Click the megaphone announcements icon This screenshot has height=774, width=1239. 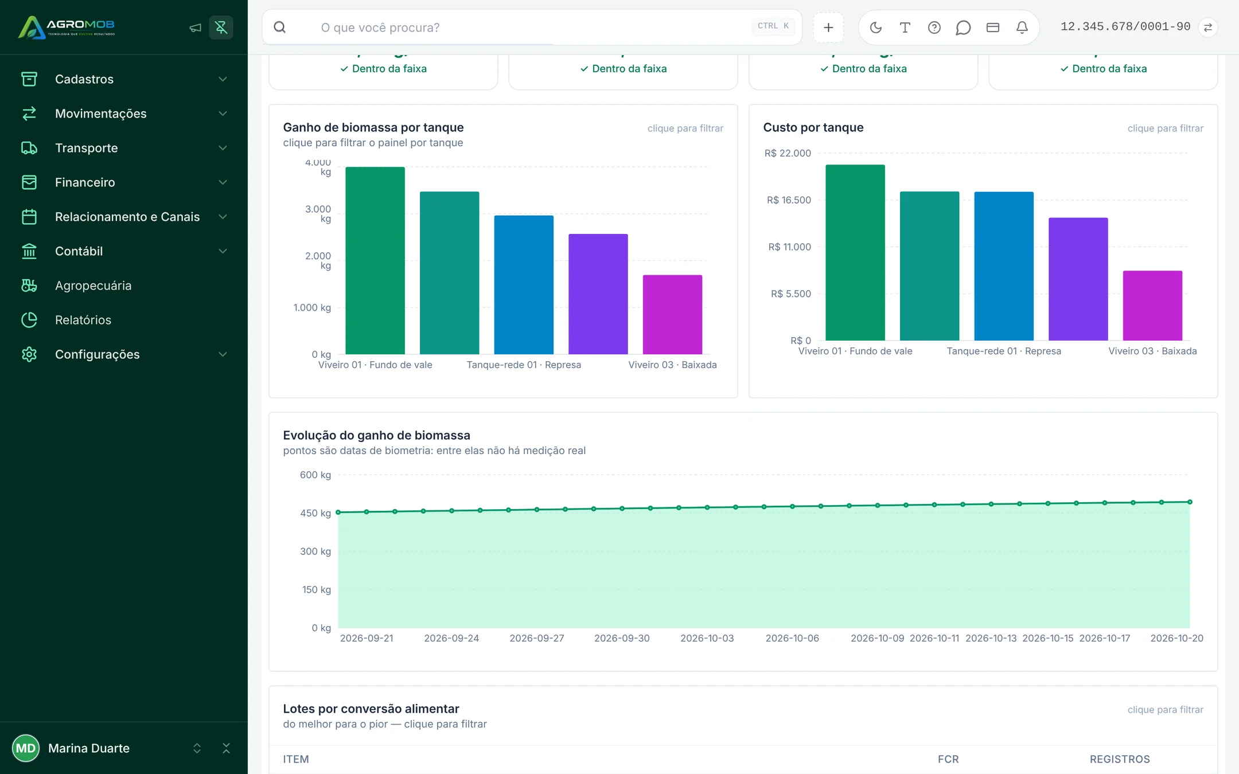195,28
